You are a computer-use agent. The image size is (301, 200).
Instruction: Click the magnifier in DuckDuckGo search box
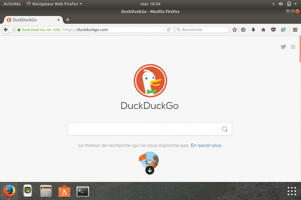click(224, 129)
